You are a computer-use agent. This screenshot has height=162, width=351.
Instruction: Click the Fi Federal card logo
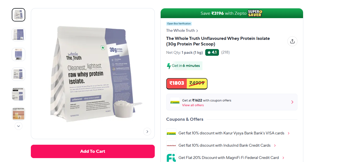[x=171, y=158]
